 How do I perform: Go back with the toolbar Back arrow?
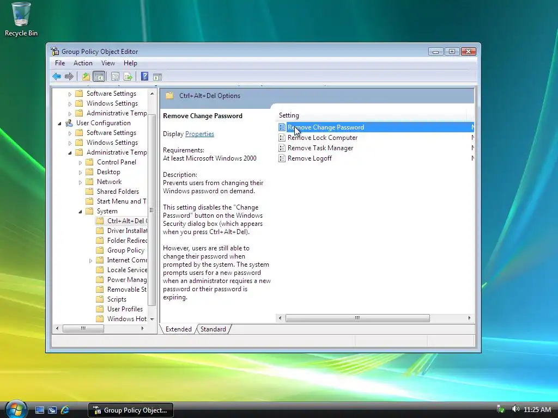57,76
